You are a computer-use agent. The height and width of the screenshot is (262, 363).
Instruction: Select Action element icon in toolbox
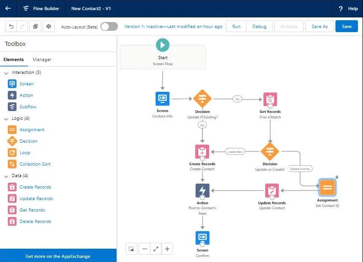[12, 95]
